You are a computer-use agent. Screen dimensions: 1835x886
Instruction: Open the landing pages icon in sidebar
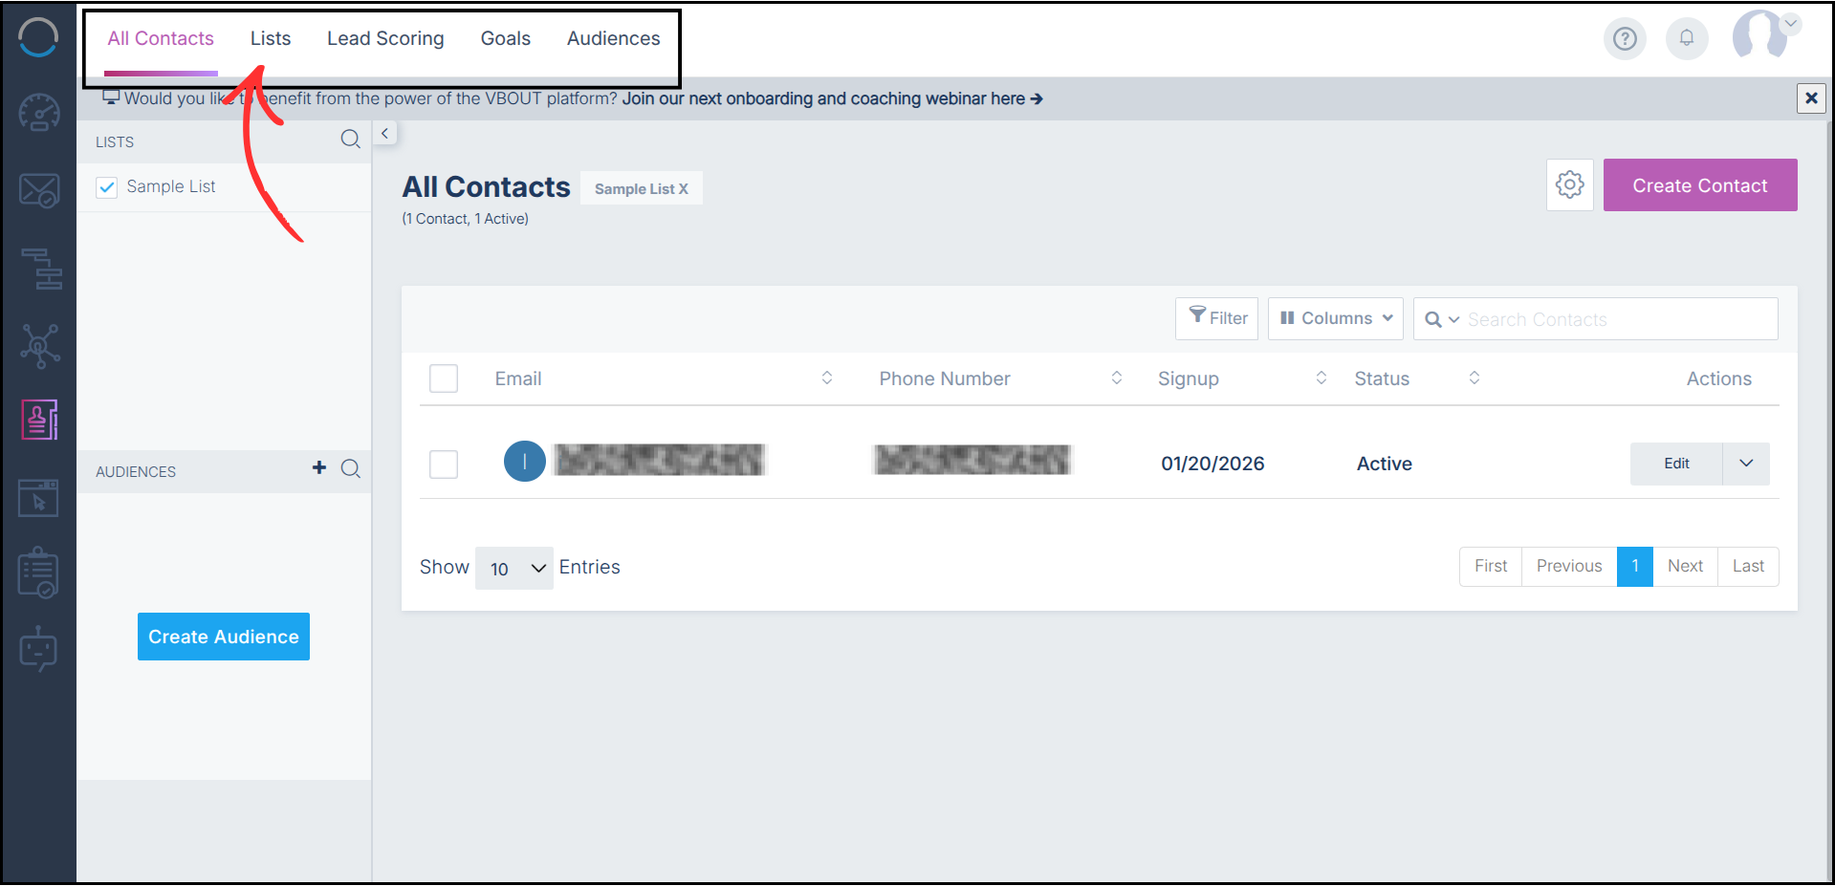38,497
